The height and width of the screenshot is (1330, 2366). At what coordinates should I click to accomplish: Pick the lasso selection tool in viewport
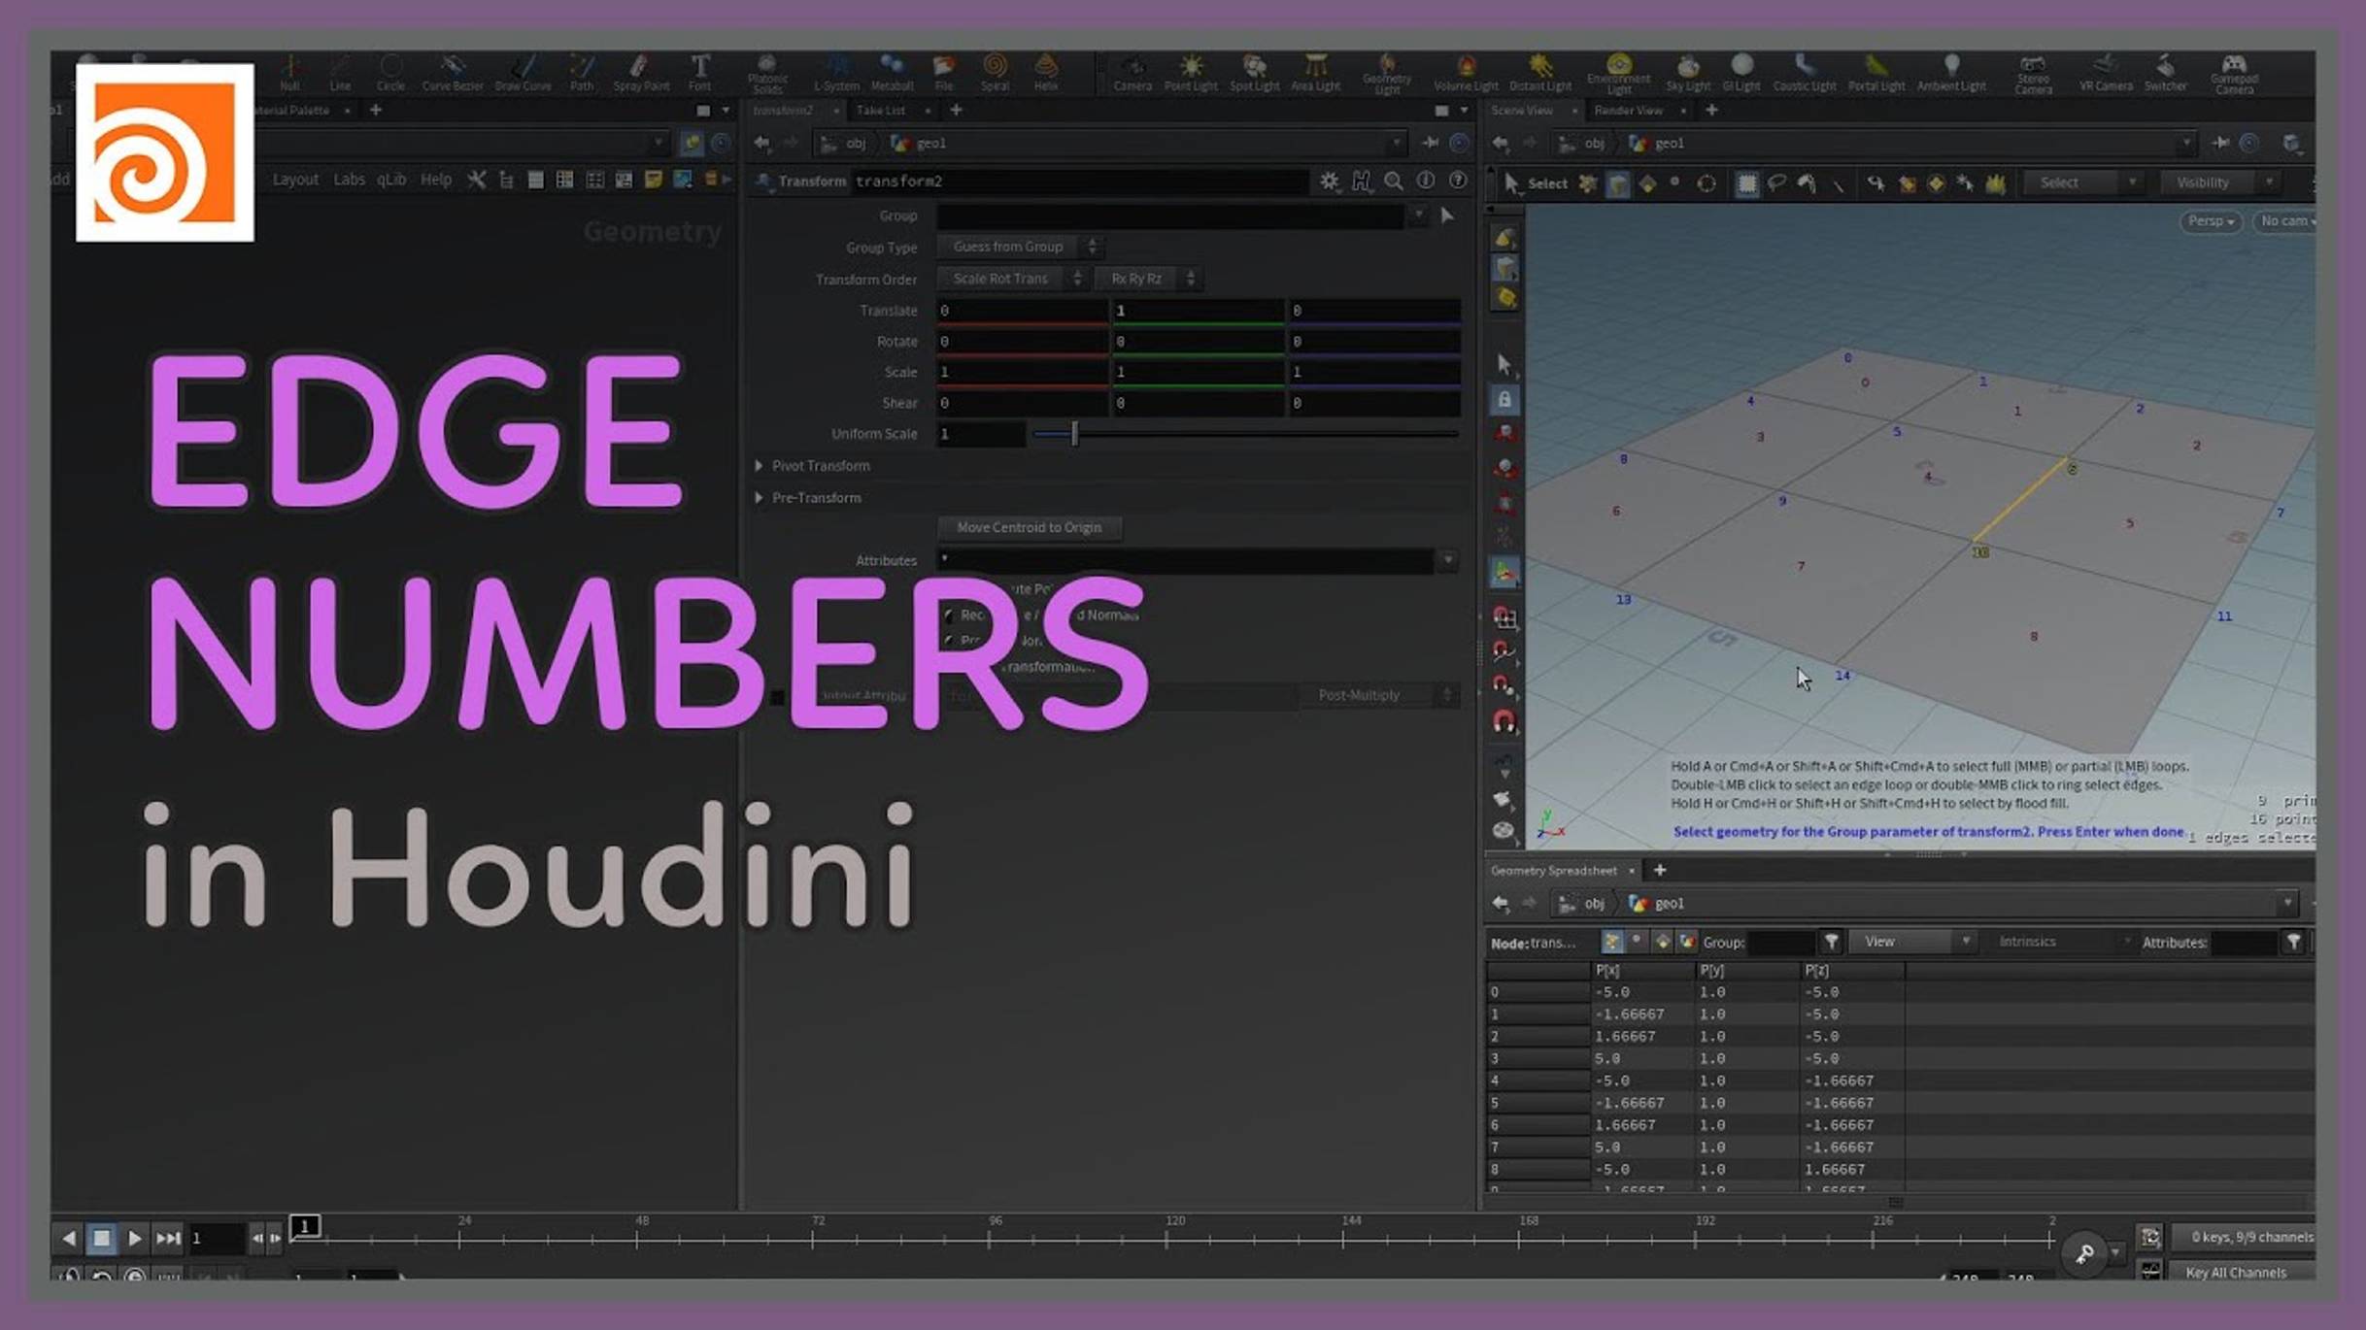pos(1776,183)
